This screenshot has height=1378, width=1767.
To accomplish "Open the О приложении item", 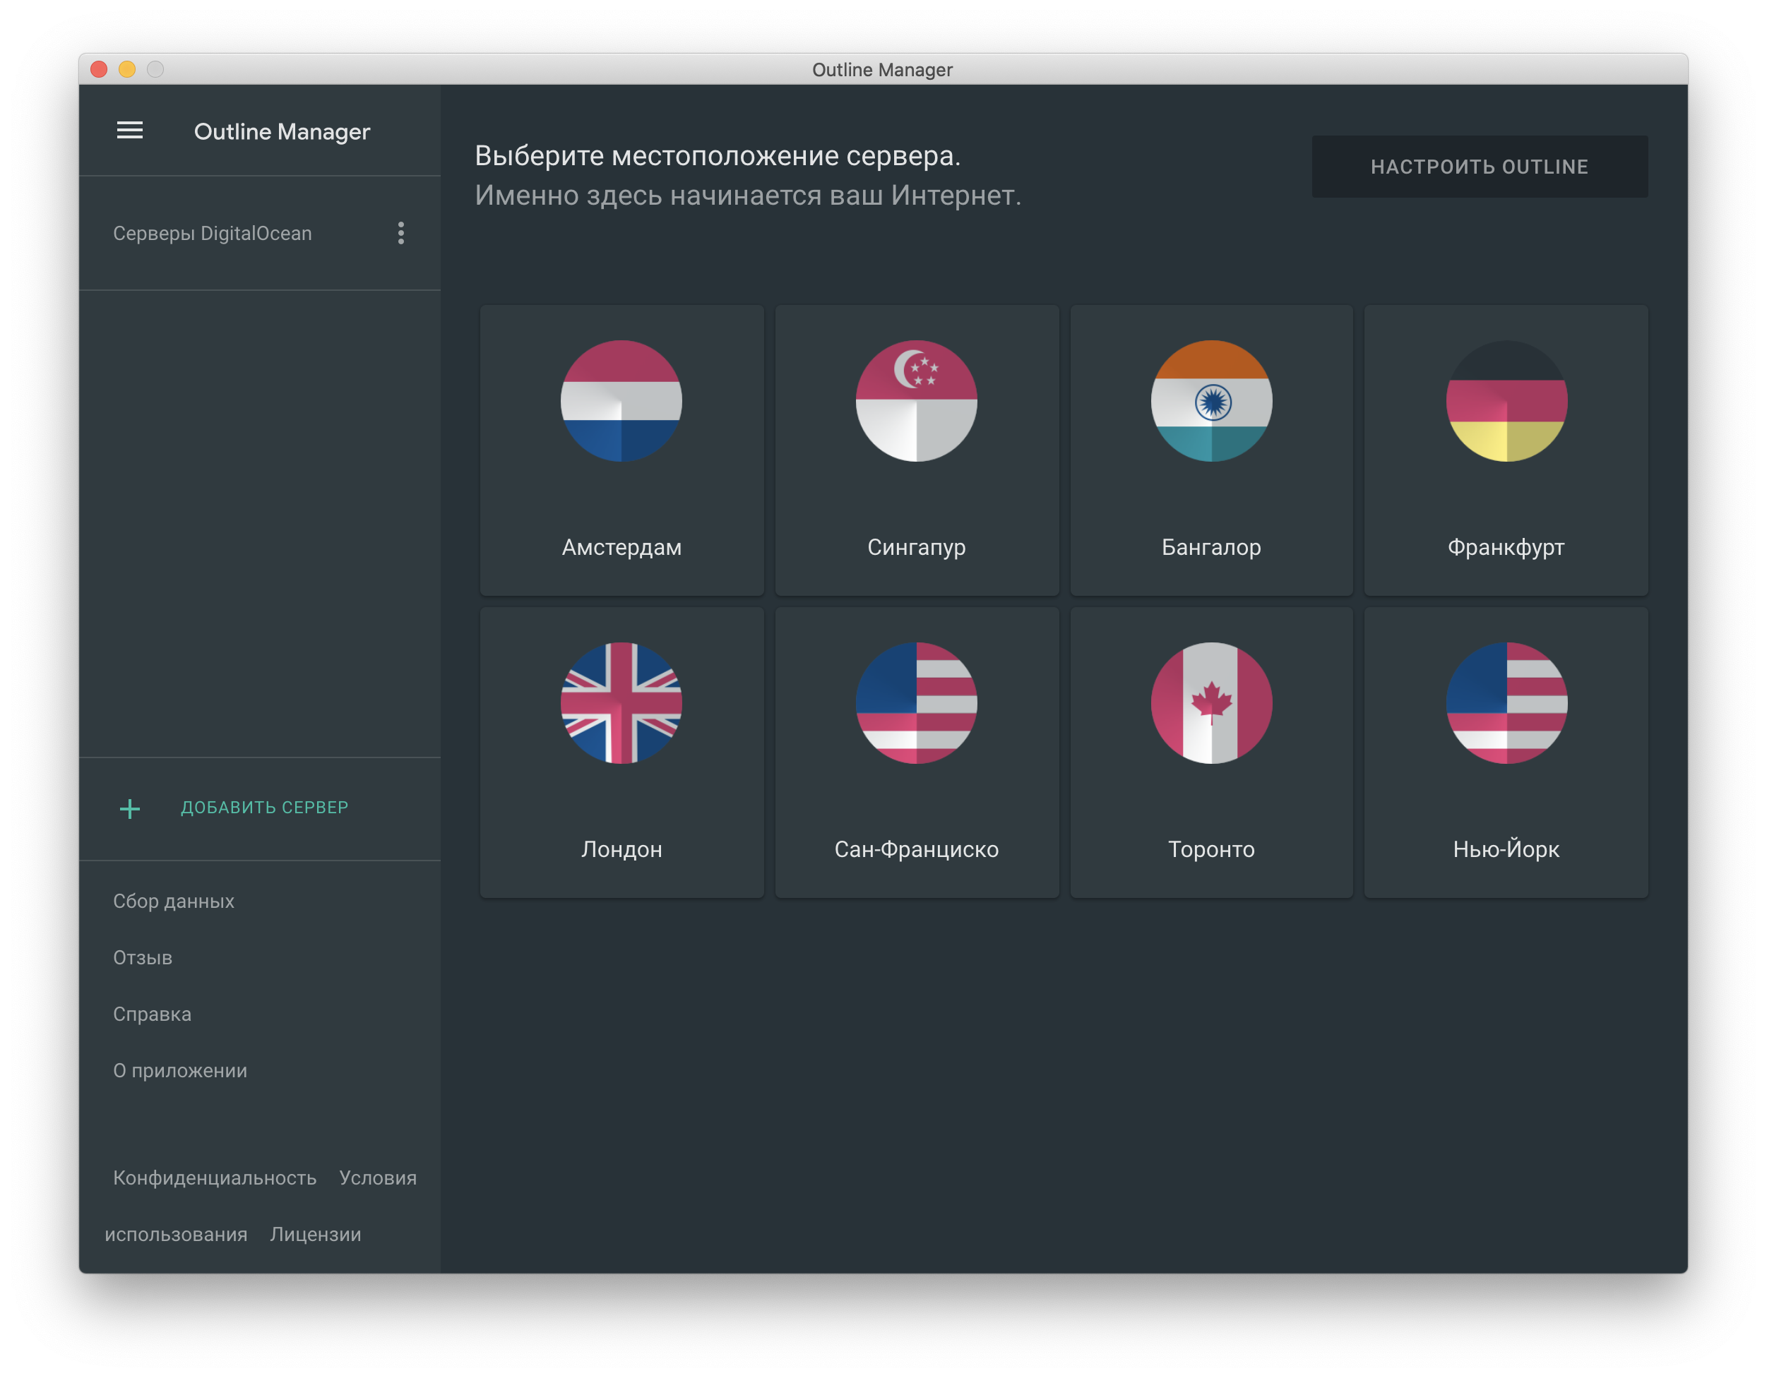I will (x=179, y=1071).
